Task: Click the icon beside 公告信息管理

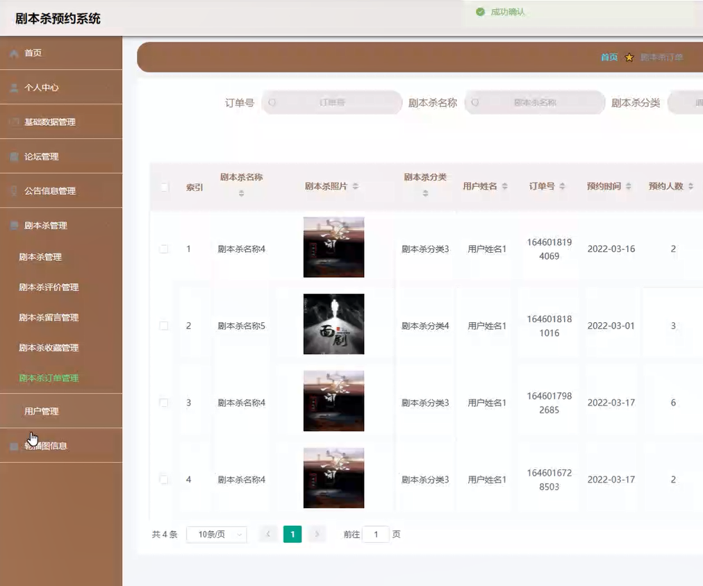Action: (14, 191)
